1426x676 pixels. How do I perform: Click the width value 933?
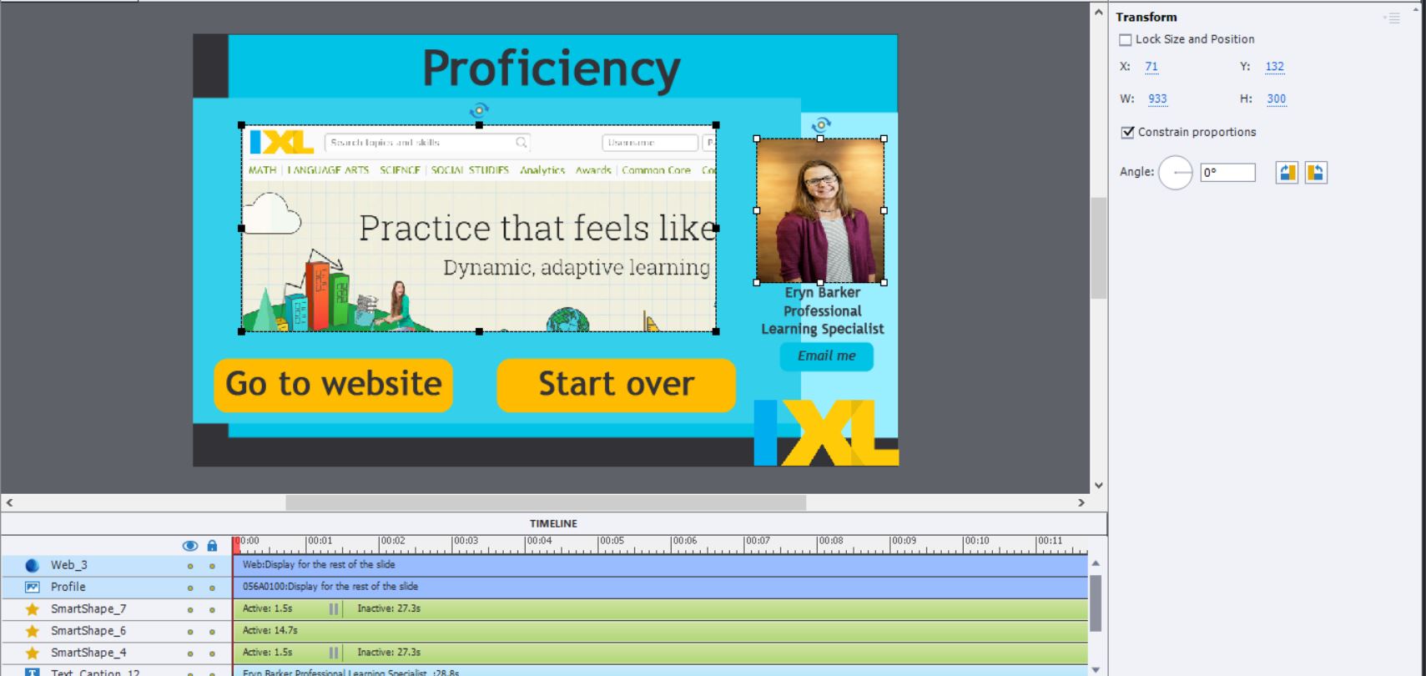tap(1157, 98)
